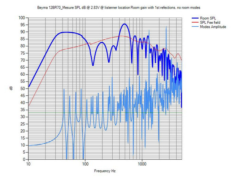Click the Room SPL peak near 500 Hz
The height and width of the screenshot is (180, 238).
click(x=125, y=24)
